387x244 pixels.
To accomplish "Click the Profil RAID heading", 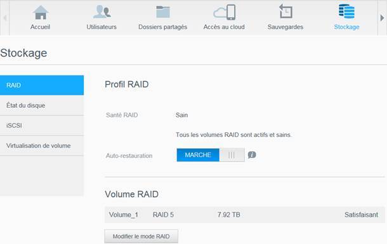I will (x=127, y=84).
